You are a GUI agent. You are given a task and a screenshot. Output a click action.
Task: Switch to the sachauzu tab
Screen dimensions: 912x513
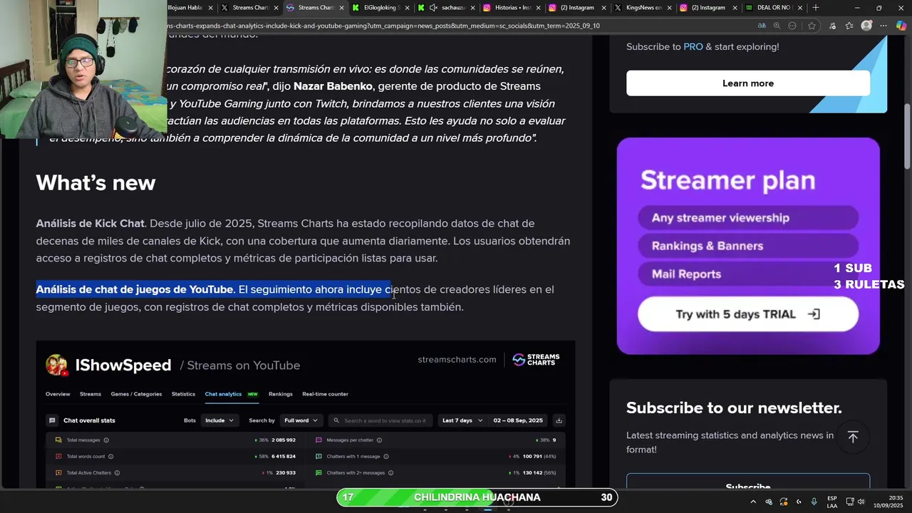coord(447,8)
